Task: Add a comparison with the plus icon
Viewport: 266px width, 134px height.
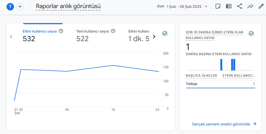Action: click(x=20, y=6)
